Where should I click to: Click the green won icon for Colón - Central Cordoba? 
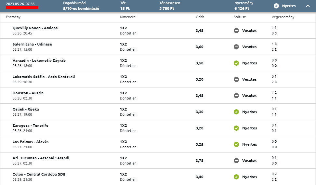pos(236,177)
